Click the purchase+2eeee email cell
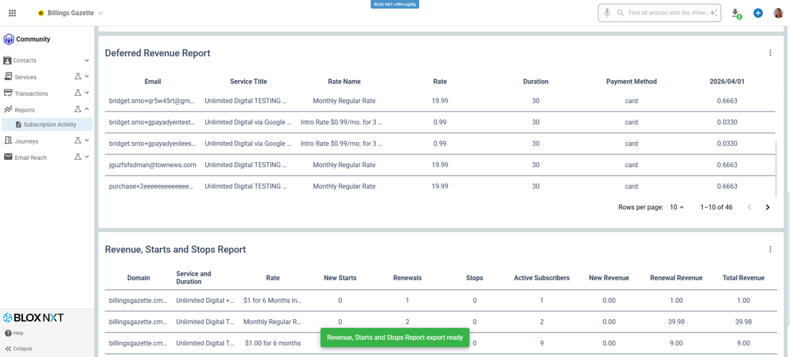The height and width of the screenshot is (357, 790). coord(152,186)
